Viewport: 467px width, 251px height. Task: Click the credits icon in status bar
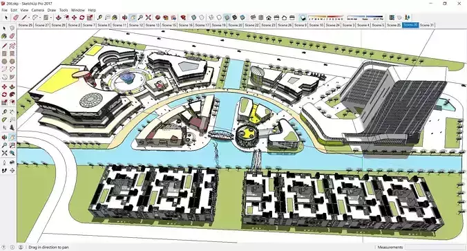coord(12,247)
